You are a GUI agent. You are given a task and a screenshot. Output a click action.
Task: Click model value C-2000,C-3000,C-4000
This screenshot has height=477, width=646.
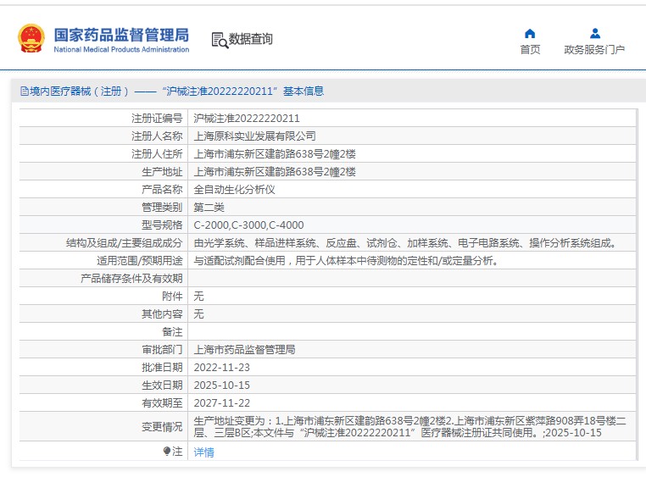[x=248, y=225]
